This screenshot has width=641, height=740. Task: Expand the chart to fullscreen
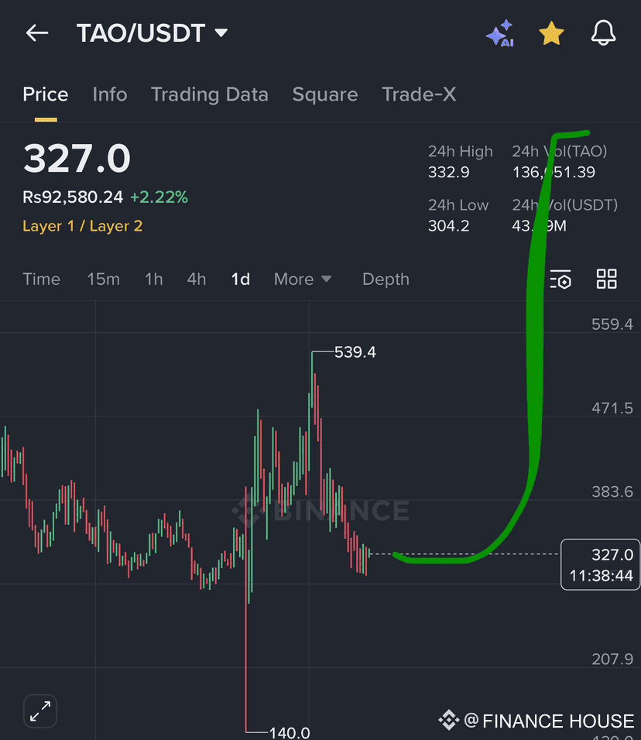click(39, 711)
